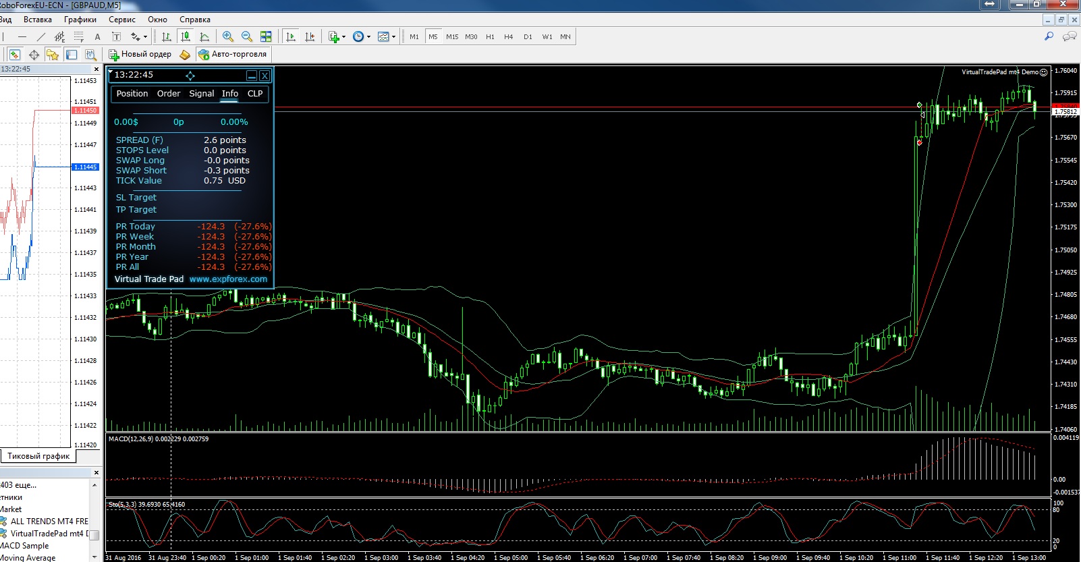Screen dimensions: 1081x562
Task: Switch to the W1 timeframe
Action: pyautogui.click(x=547, y=36)
